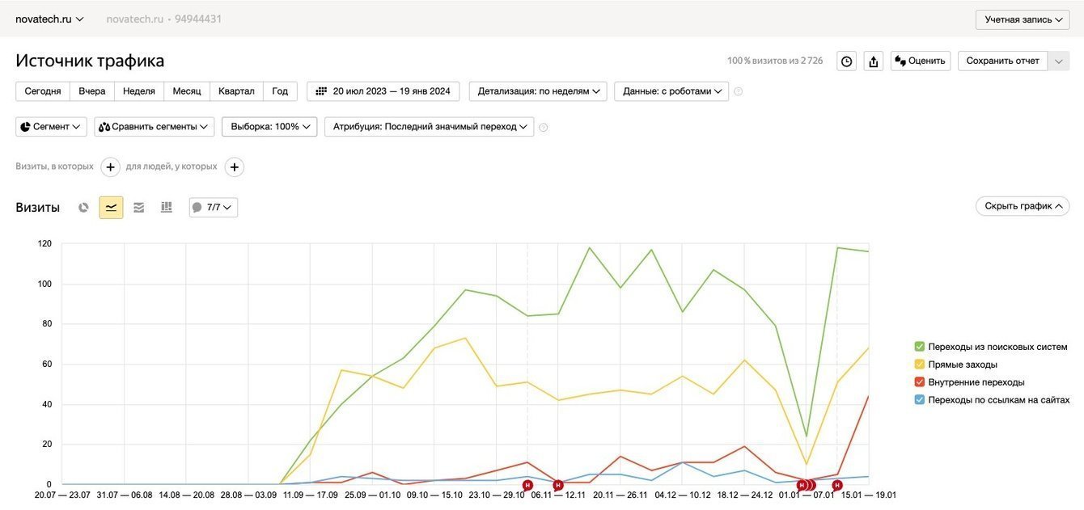Expand 'Атрибуция: Последний значимый переход' dropdown
1084x510 pixels.
tap(429, 127)
